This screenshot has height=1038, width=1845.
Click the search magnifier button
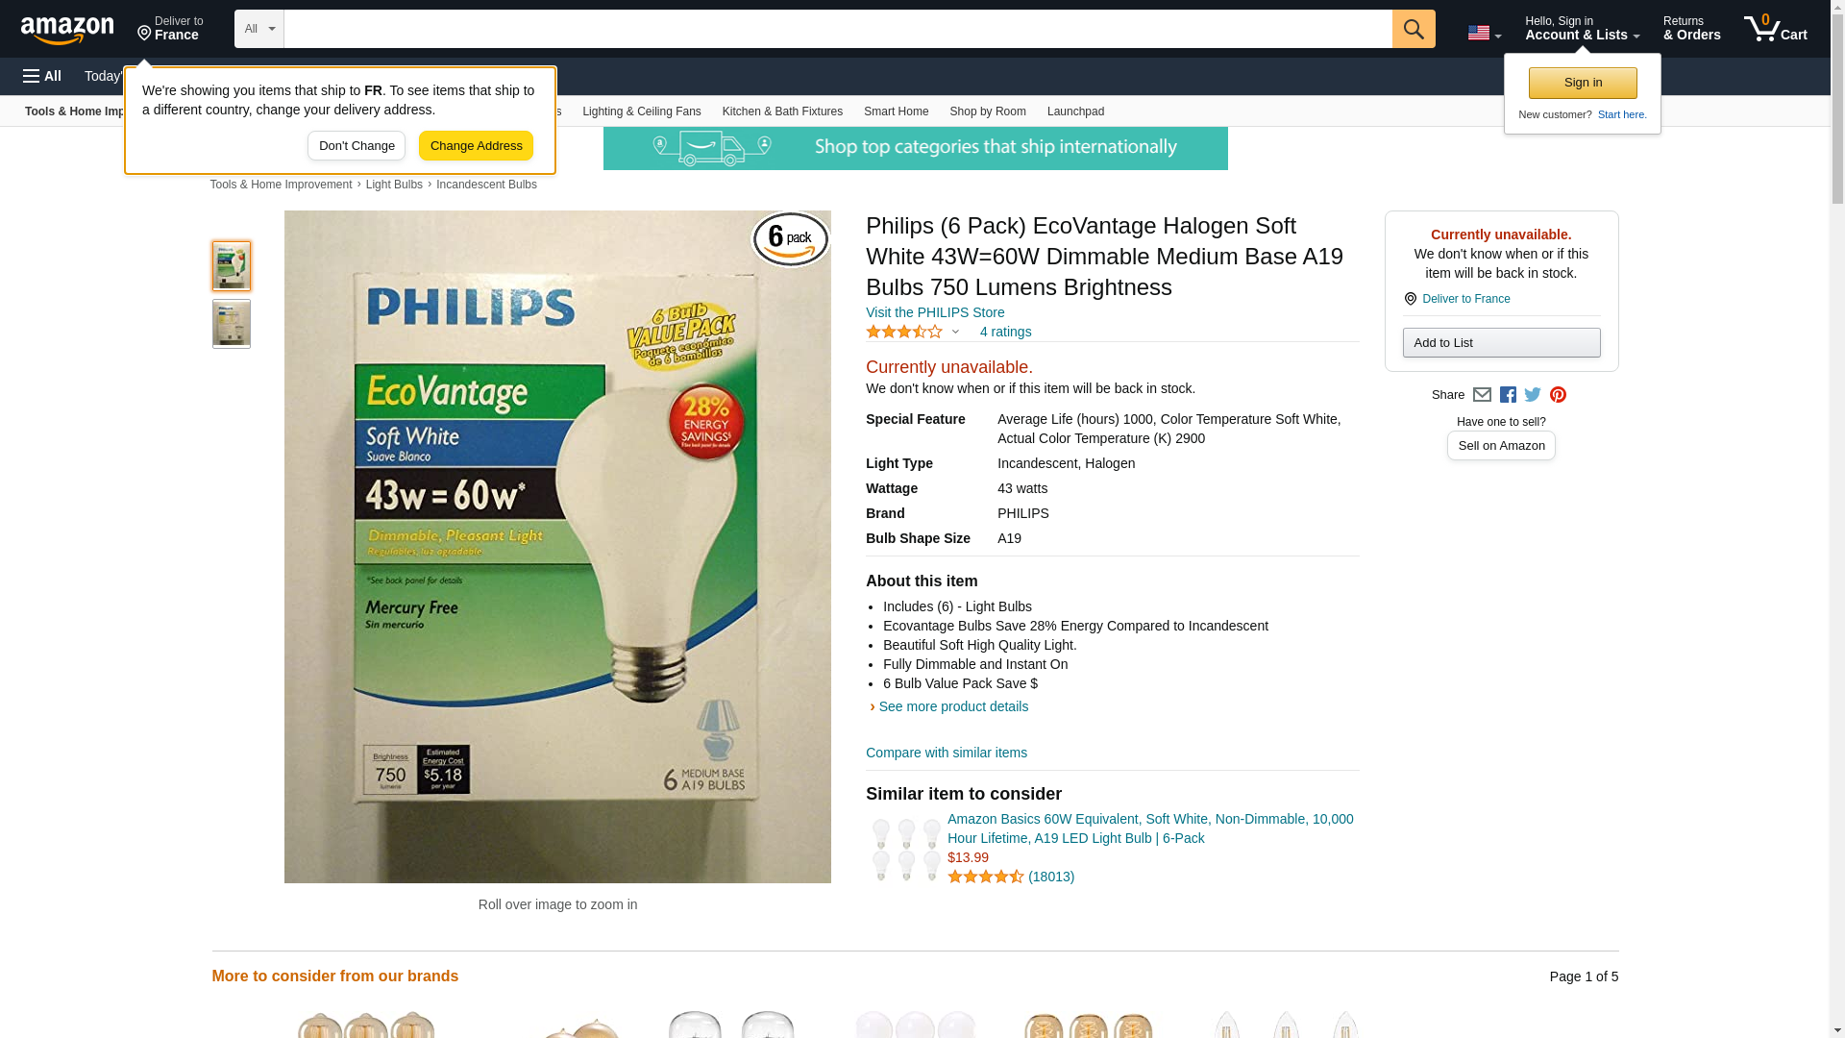pyautogui.click(x=1414, y=29)
